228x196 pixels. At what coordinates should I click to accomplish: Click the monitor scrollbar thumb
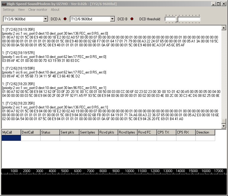[224, 121]
